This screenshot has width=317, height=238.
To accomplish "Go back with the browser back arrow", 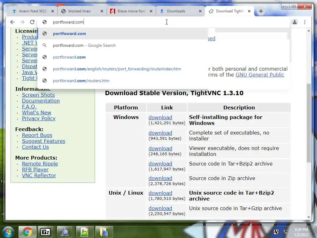I will click(12, 22).
